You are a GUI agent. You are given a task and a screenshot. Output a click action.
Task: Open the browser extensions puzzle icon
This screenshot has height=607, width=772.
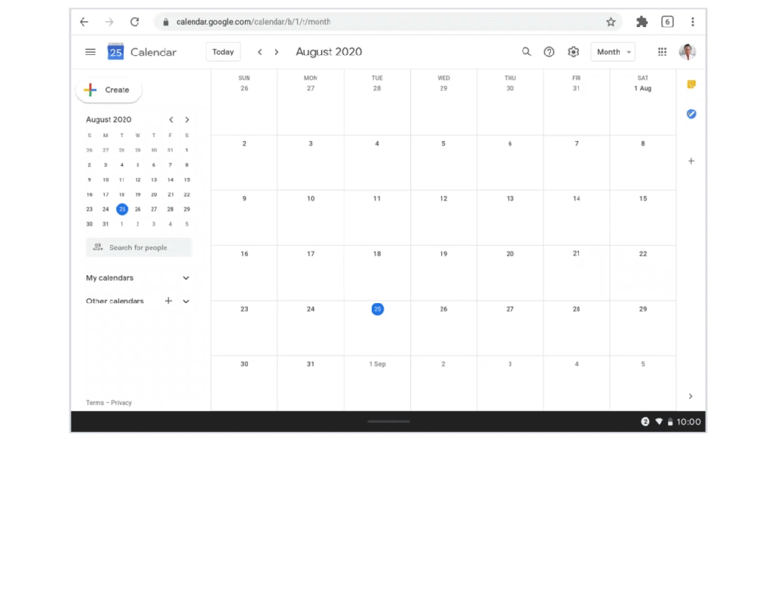click(x=642, y=22)
